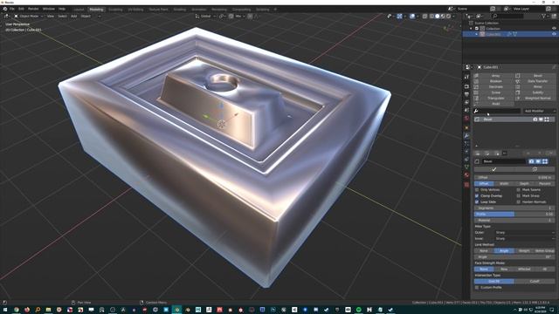Open the Inner miter type dropdown
Screen dimensions: 559x314
[x=525, y=238]
